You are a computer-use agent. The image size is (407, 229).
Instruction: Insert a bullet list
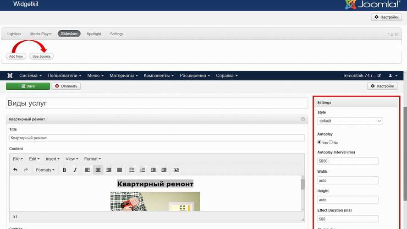(132, 170)
